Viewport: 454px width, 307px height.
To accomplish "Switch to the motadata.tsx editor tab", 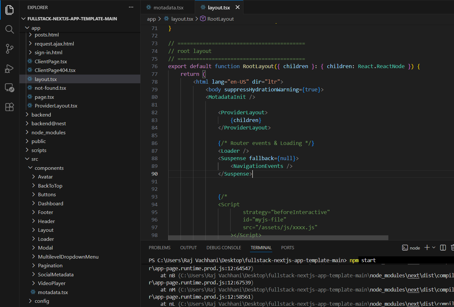I will tap(168, 7).
